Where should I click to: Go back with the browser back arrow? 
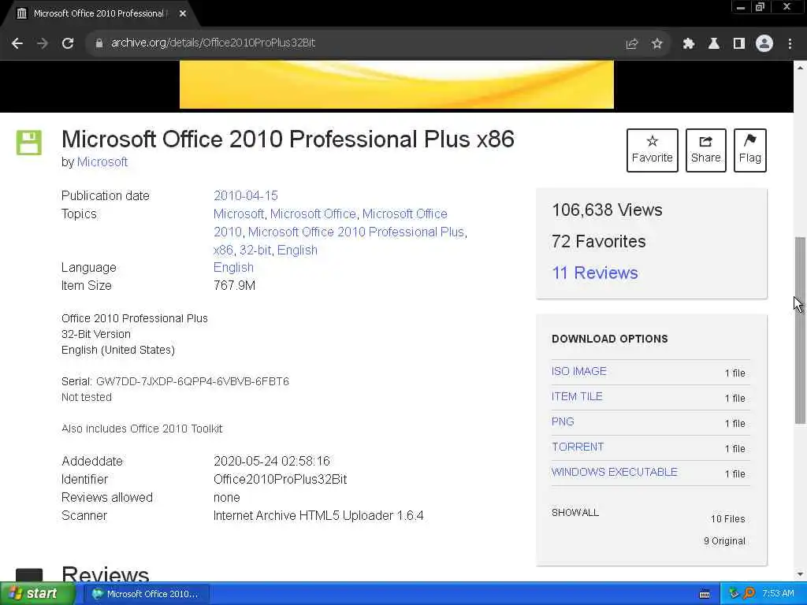pos(17,43)
